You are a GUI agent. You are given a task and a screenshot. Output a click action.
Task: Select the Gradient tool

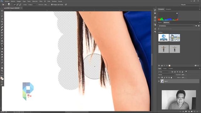pos(2,49)
